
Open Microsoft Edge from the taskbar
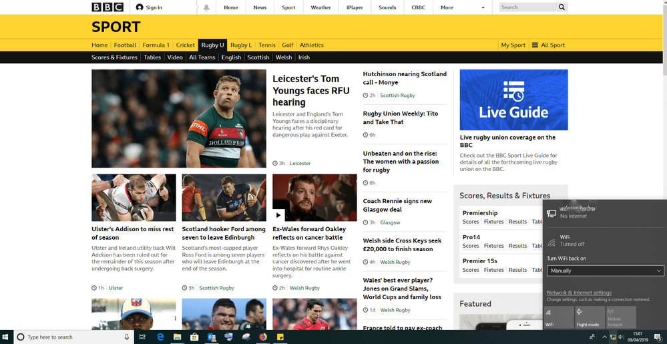click(161, 337)
